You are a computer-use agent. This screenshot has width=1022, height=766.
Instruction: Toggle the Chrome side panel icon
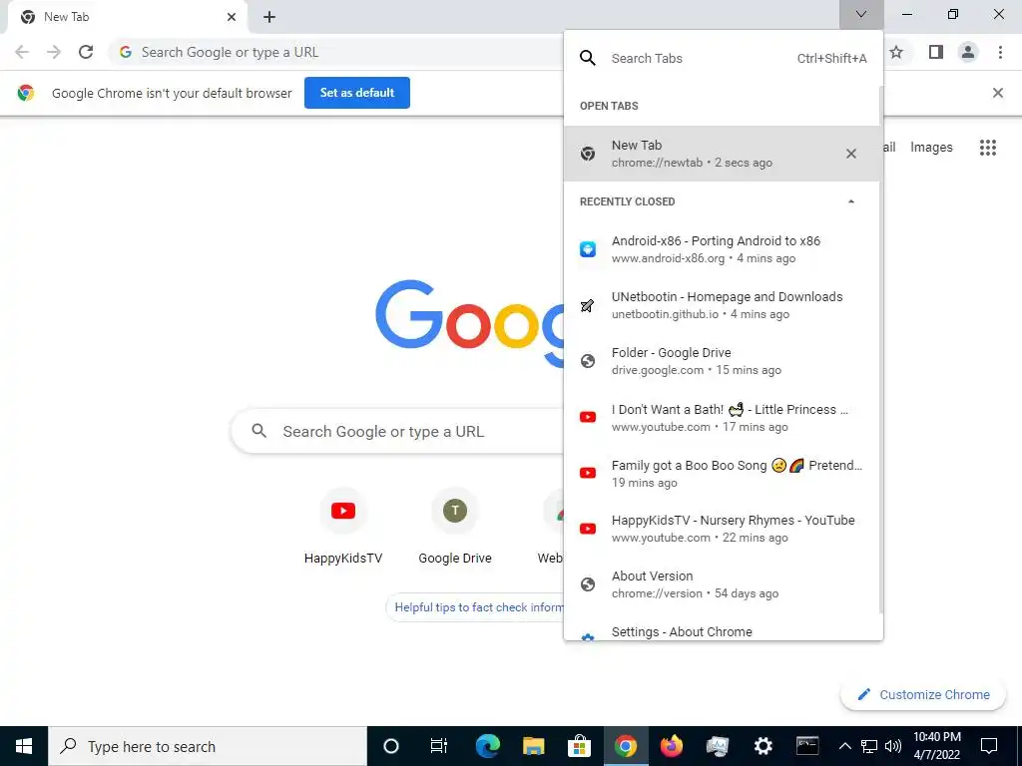[x=936, y=52]
